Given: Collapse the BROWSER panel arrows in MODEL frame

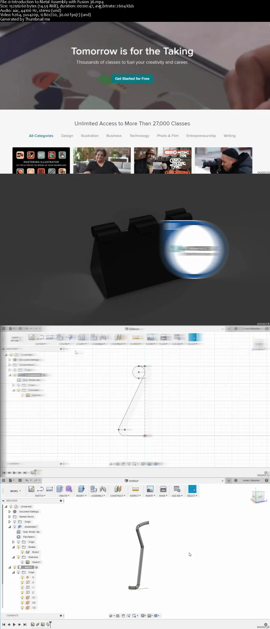Looking at the screenshot, I should point(3,500).
